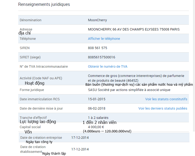Click 'Date de dernière mise à jour' label
The image size is (195, 156).
(x=41, y=108)
